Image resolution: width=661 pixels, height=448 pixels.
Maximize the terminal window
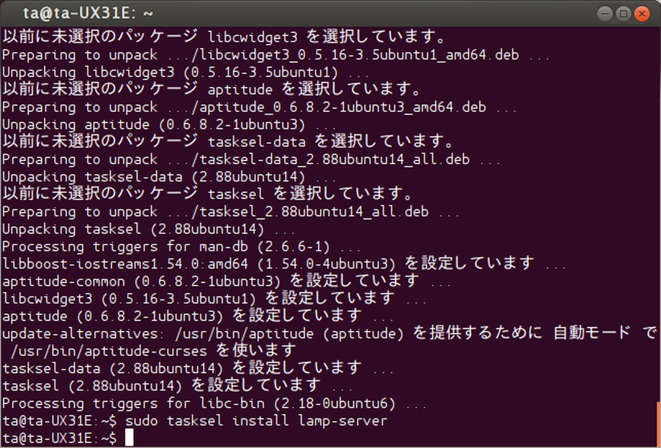pyautogui.click(x=624, y=14)
